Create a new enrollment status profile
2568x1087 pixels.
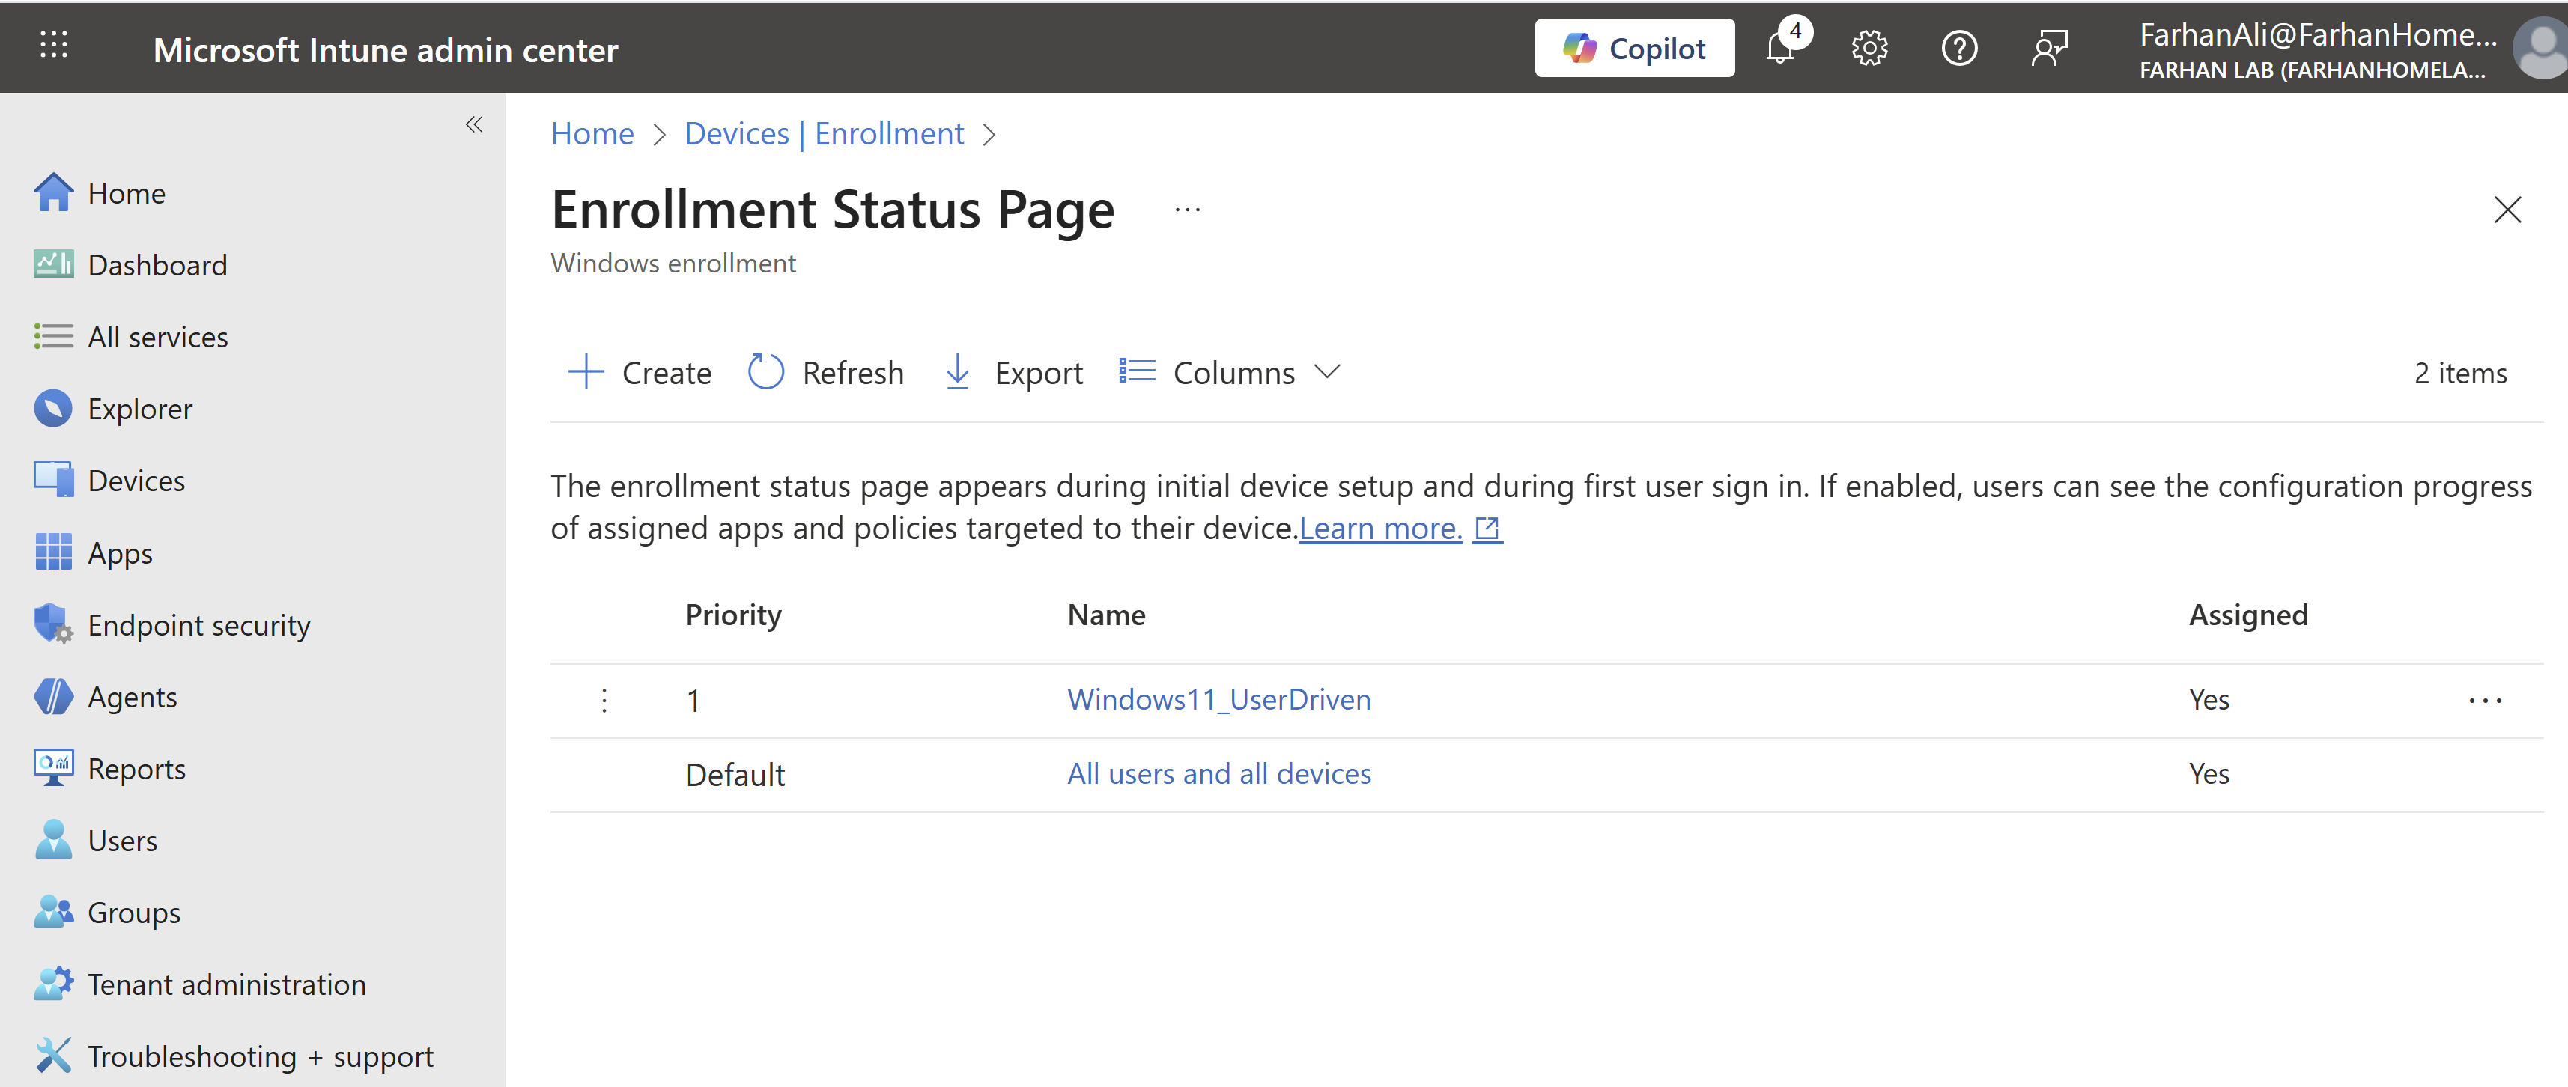coord(640,373)
